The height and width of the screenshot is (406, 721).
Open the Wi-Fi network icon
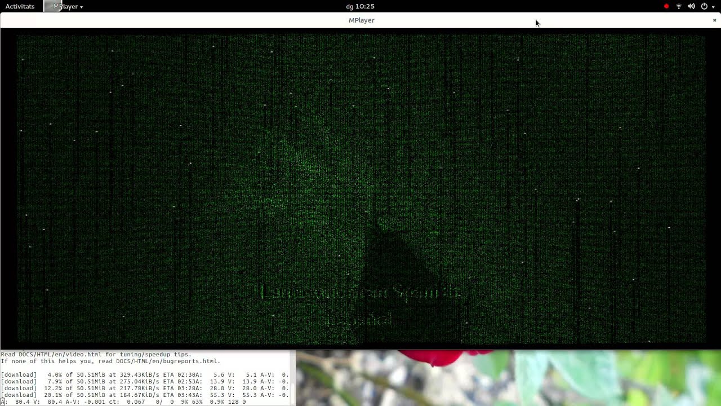(679, 6)
